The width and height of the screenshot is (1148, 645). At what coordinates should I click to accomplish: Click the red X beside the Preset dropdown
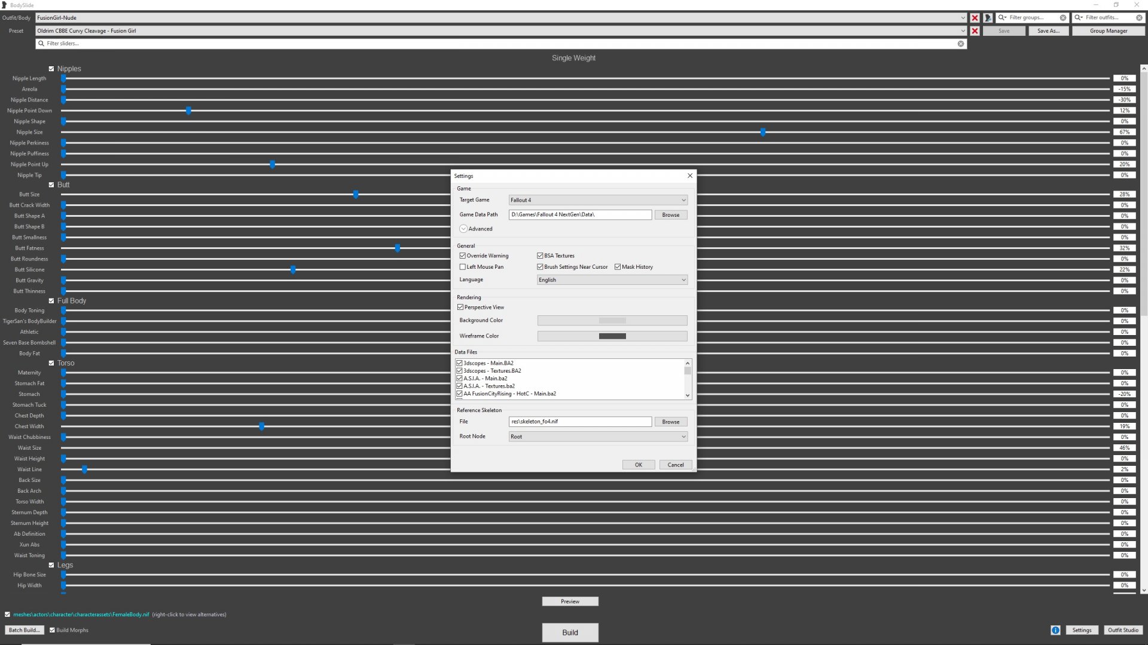(x=975, y=31)
